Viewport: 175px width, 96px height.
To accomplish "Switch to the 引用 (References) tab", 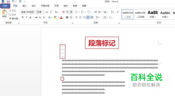I will pos(56,6).
